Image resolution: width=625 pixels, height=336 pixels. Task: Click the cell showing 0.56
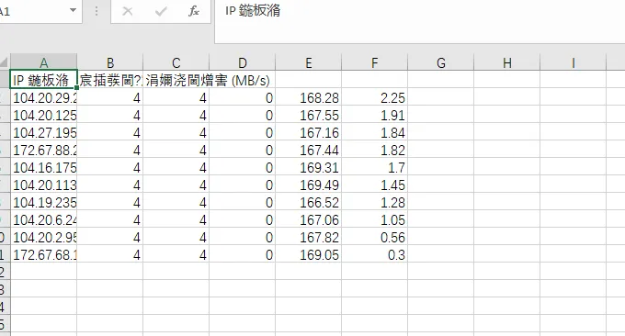375,238
